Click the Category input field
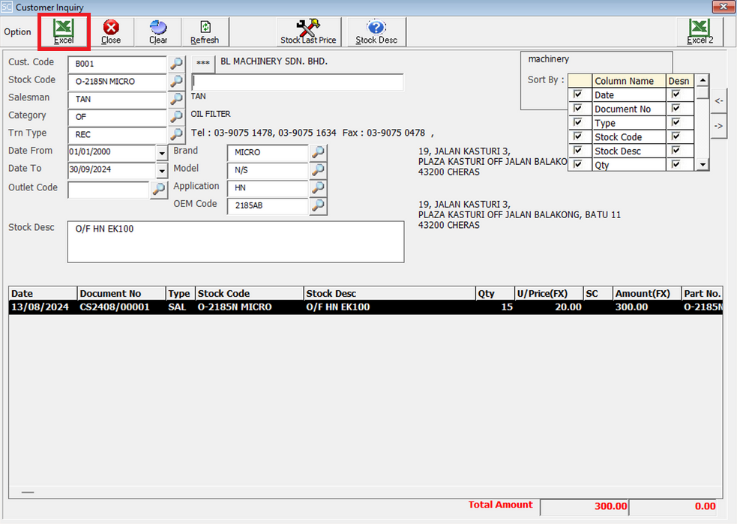737x524 pixels. (x=118, y=116)
